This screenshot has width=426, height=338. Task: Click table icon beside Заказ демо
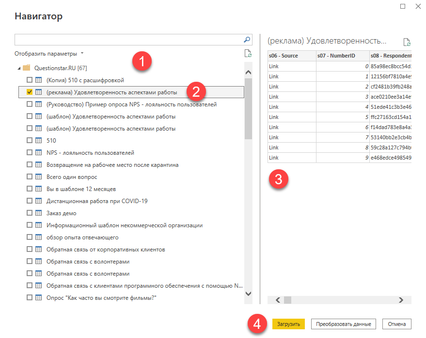point(39,213)
